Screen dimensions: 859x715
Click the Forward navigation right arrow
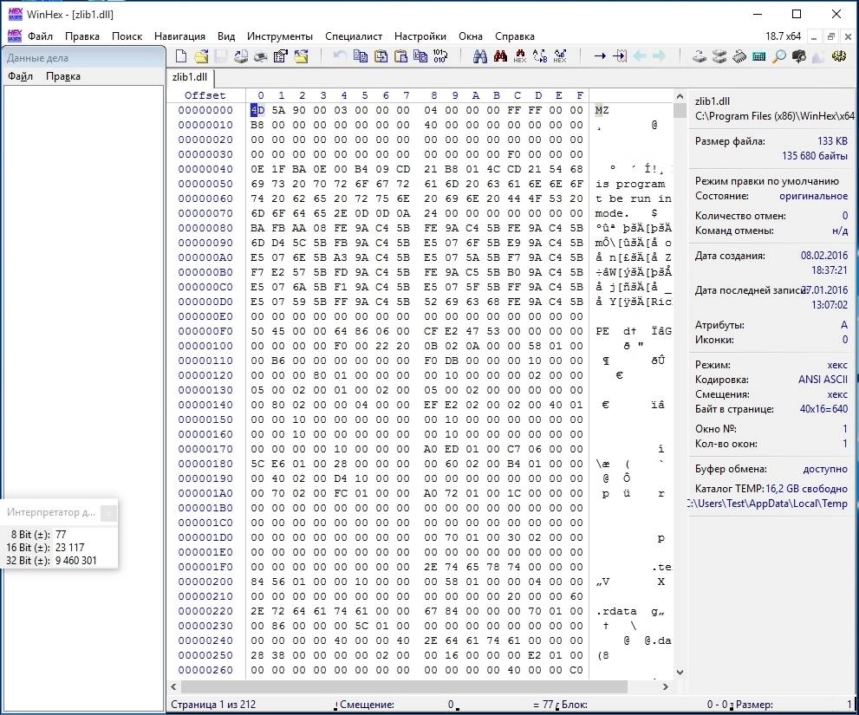click(x=660, y=55)
